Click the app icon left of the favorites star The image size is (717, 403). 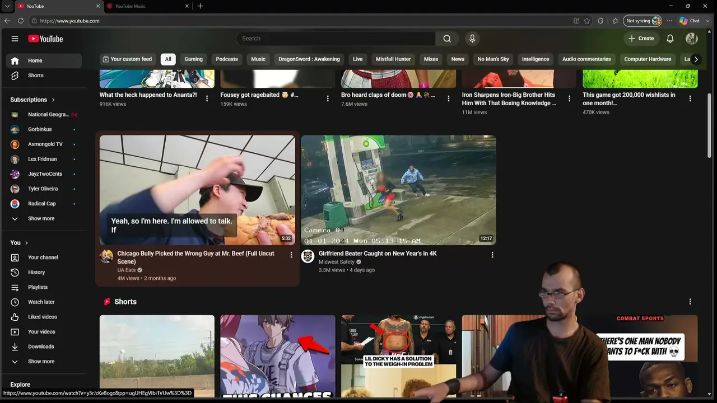[x=576, y=21]
